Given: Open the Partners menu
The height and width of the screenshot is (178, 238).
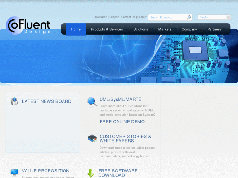Looking at the screenshot, I should (214, 29).
